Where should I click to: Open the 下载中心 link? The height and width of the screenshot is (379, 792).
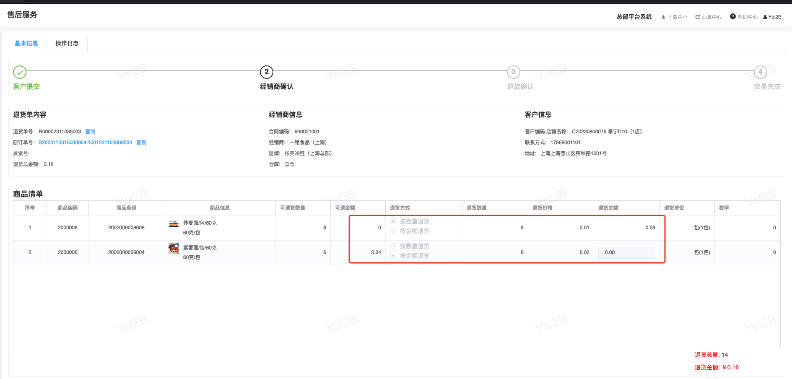[x=678, y=17]
